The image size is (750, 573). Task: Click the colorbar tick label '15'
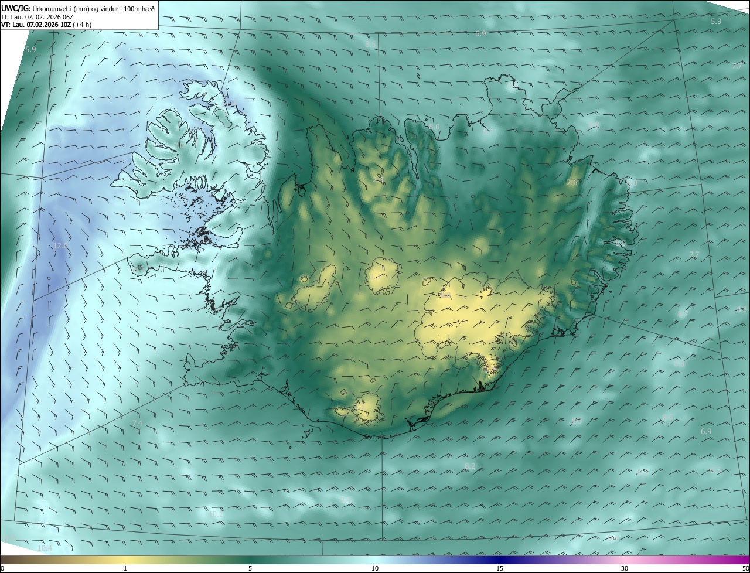pos(500,568)
